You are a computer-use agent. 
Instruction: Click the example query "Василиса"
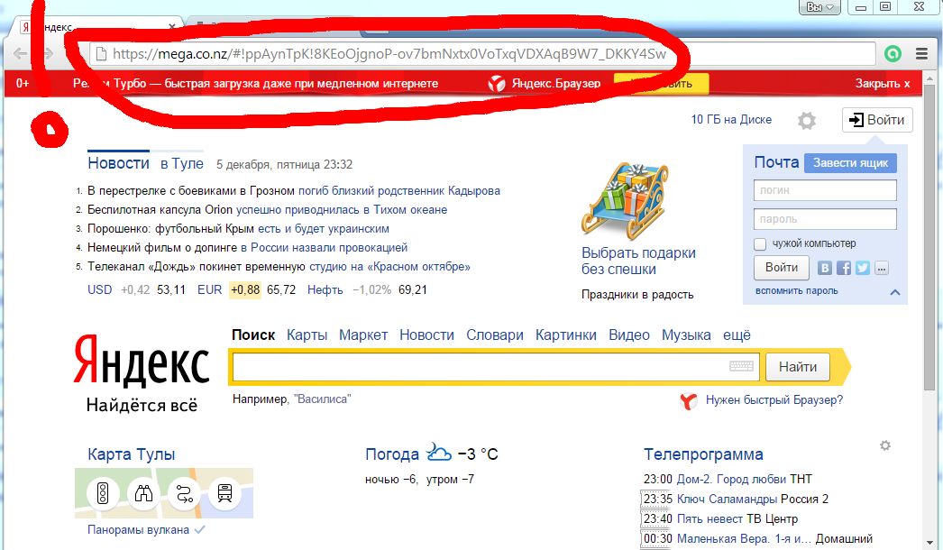click(x=323, y=399)
